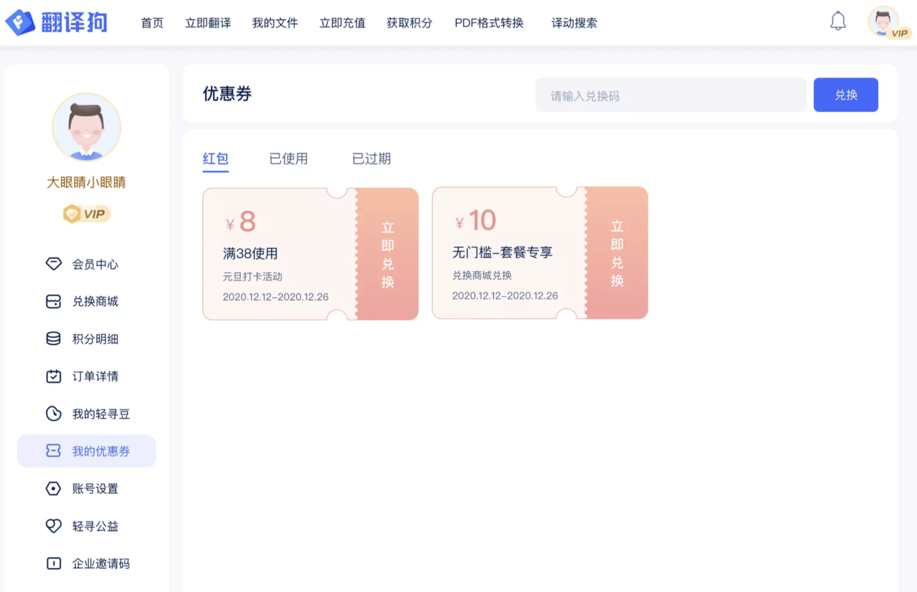Click the 轻寻公益 heart icon
The image size is (917, 592).
click(x=54, y=526)
